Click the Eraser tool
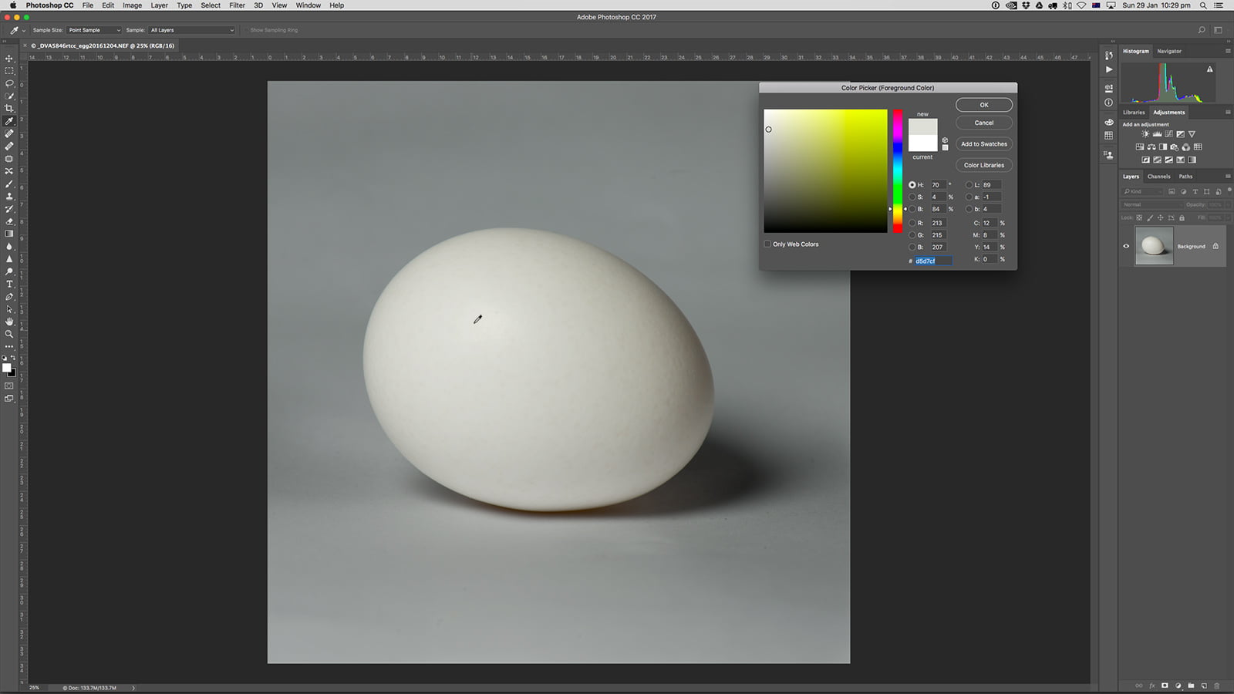Viewport: 1234px width, 694px height. click(9, 221)
